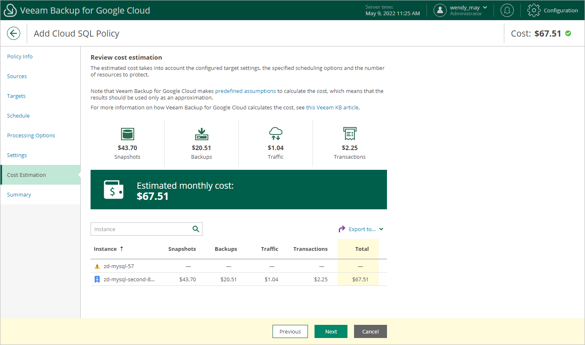Click $67.51 in the Total column
The image size is (585, 345).
(360, 279)
